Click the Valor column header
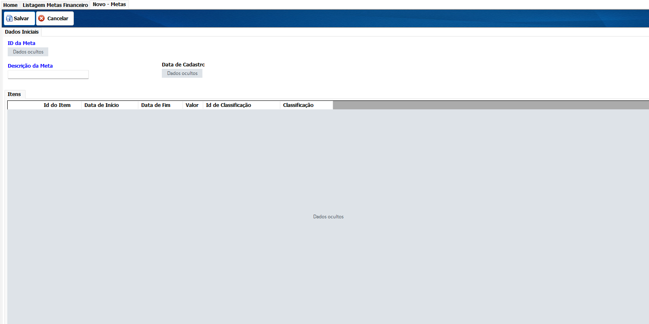The width and height of the screenshot is (649, 324). (193, 105)
